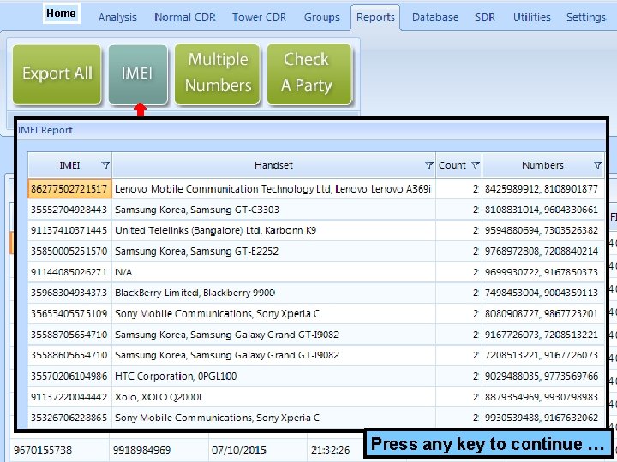Screen dimensions: 617x462
Task: Click background cell 9918984969
Action: [159, 450]
